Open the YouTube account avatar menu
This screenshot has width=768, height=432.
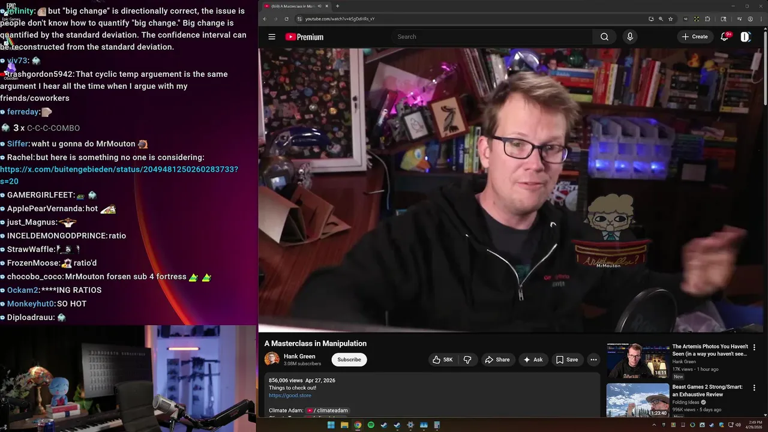click(745, 37)
